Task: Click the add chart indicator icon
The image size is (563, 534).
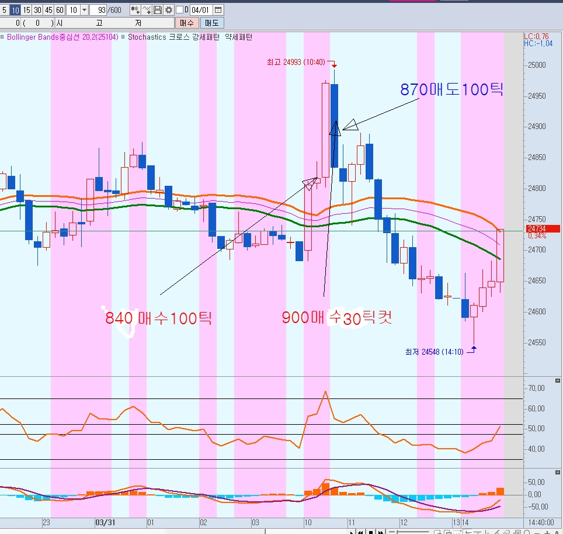Action: click(135, 10)
